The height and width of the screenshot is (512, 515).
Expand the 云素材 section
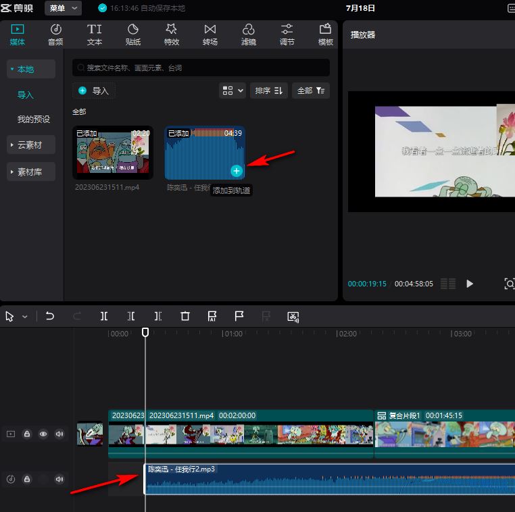click(30, 145)
